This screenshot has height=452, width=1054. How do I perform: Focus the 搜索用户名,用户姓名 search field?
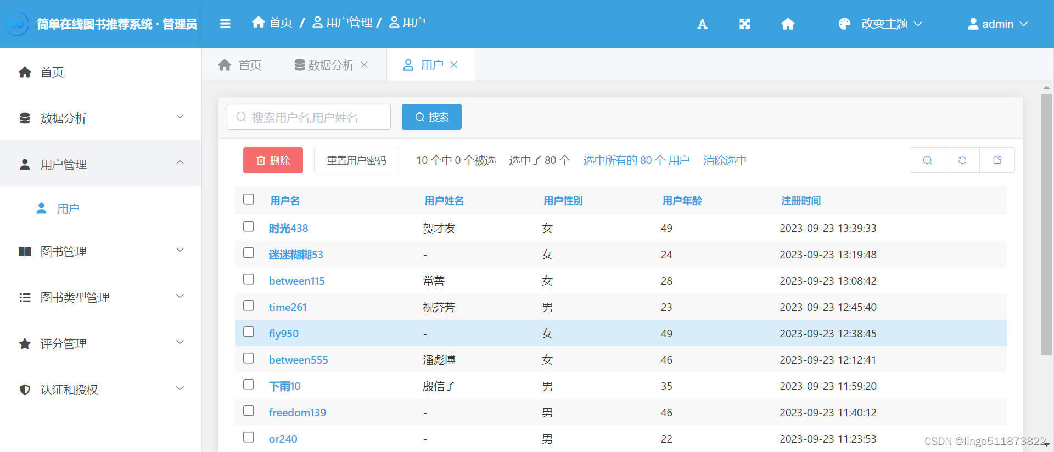(309, 117)
